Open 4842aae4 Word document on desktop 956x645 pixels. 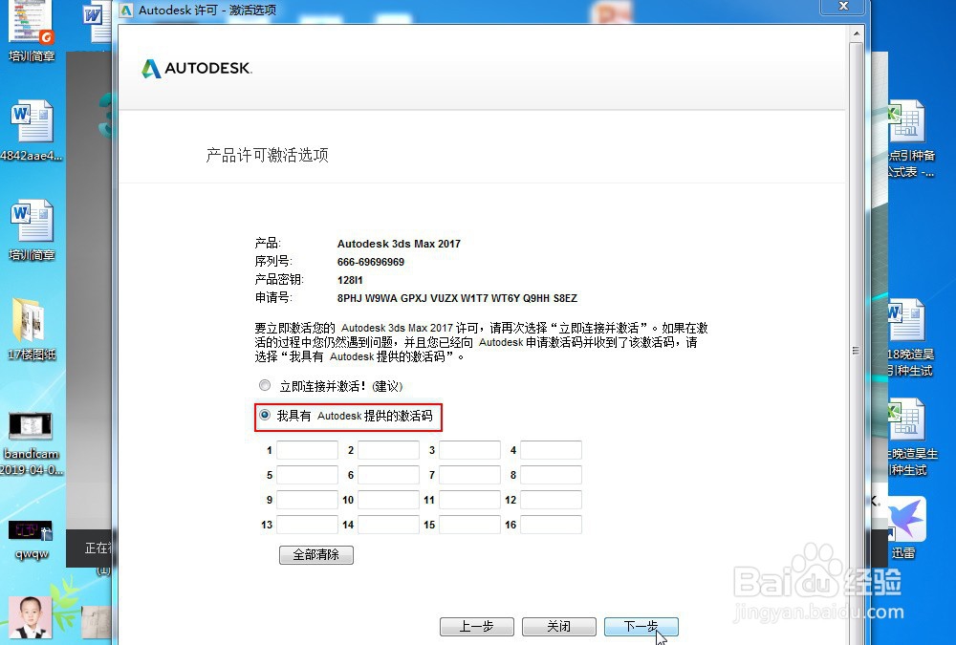(32, 131)
